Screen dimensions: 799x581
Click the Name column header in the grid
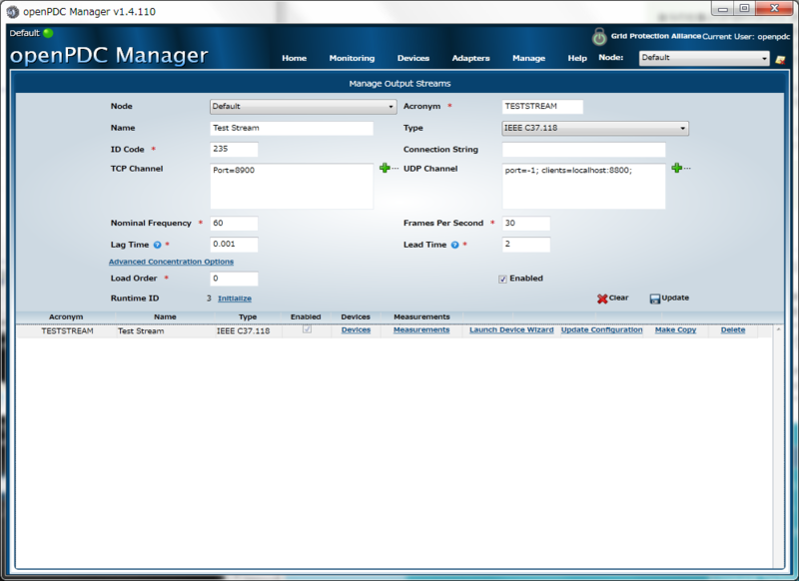pos(165,316)
